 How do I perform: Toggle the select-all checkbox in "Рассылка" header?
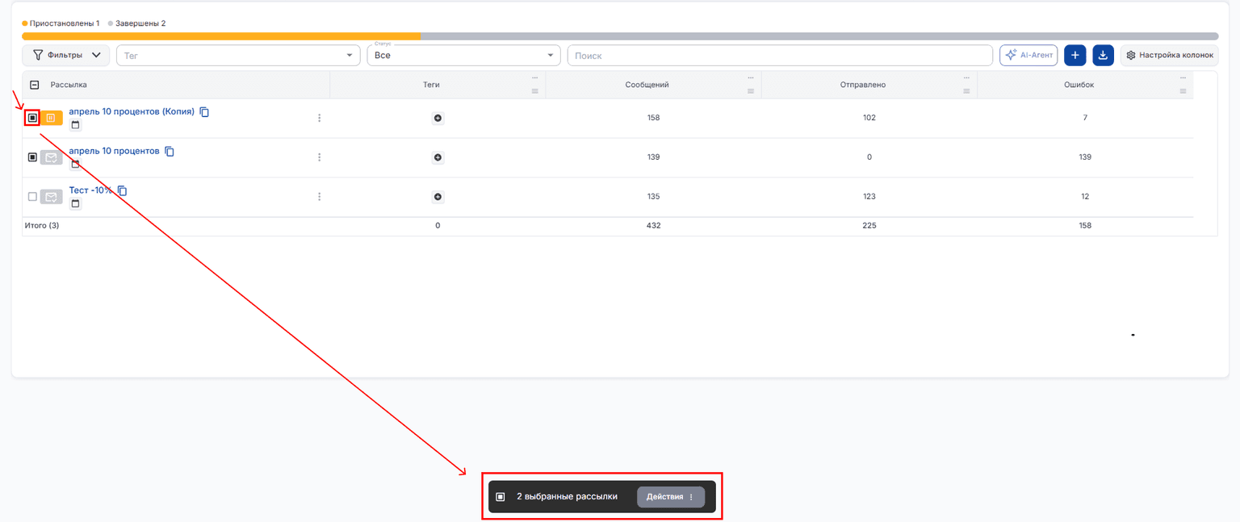[x=34, y=85]
